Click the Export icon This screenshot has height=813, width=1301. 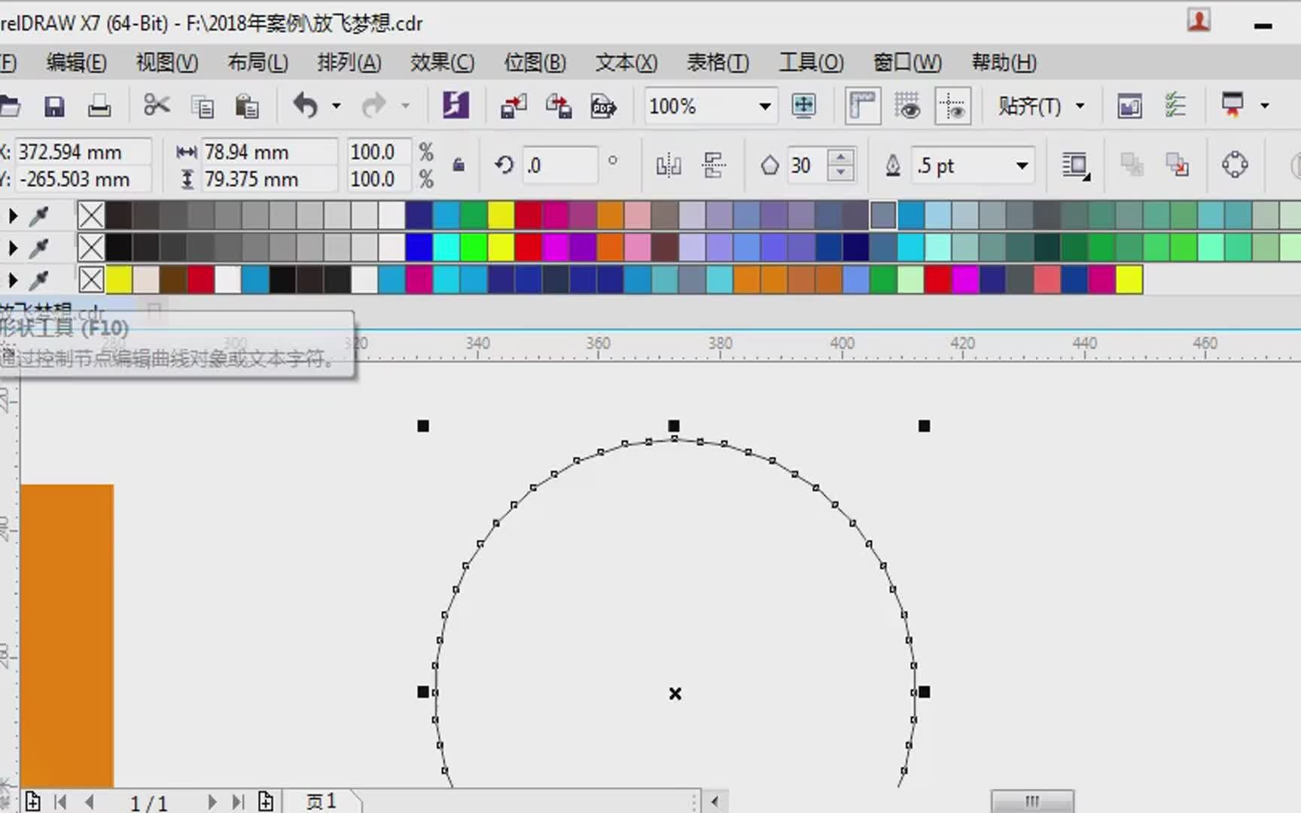[559, 106]
